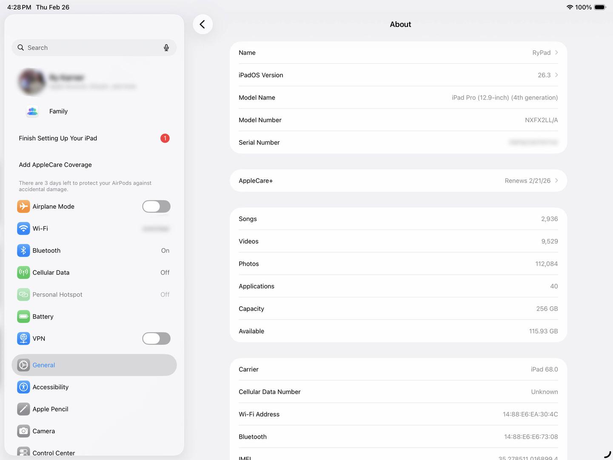
Task: Tap the Camera settings icon
Action: (x=23, y=431)
